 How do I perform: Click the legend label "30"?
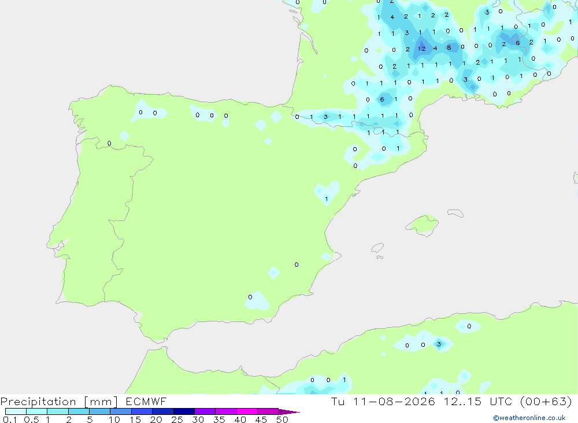pyautogui.click(x=198, y=420)
